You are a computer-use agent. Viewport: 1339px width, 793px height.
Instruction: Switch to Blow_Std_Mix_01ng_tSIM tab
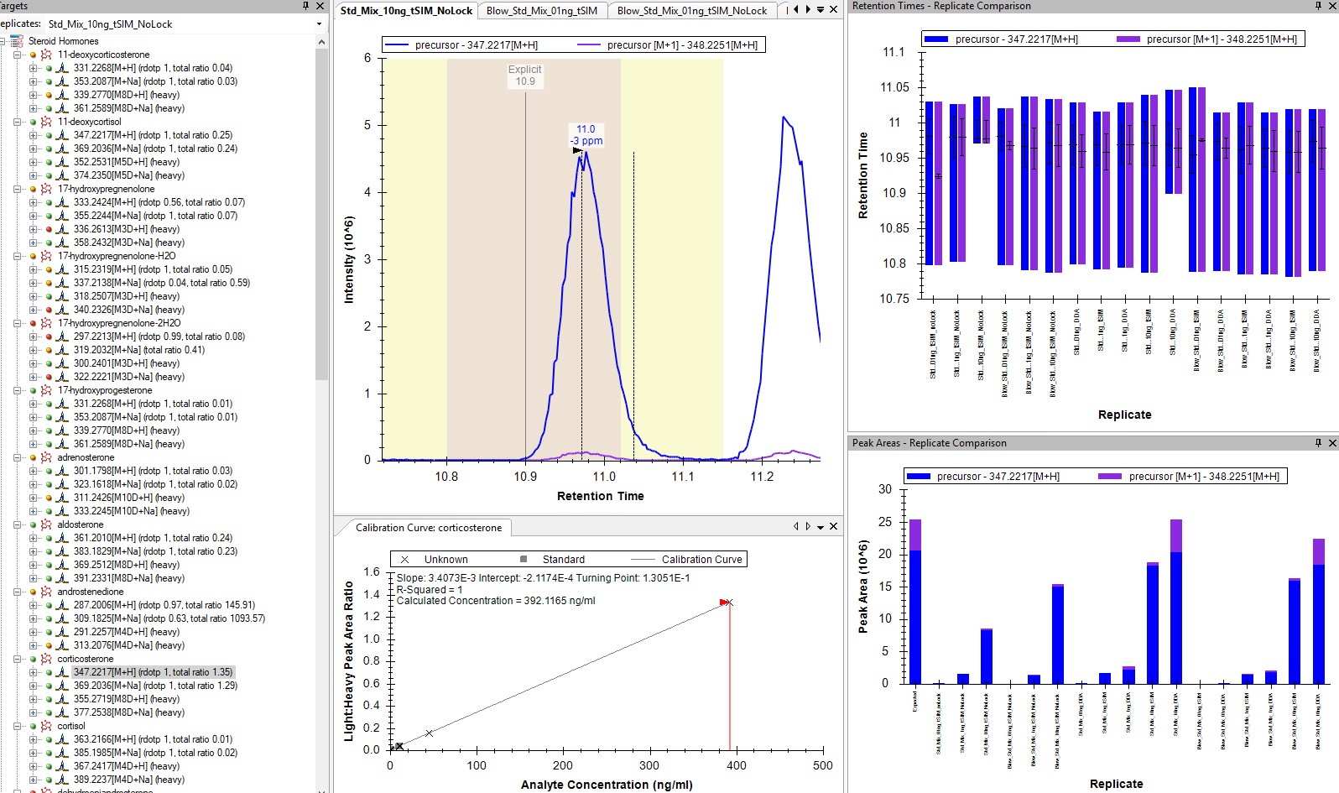(x=542, y=11)
